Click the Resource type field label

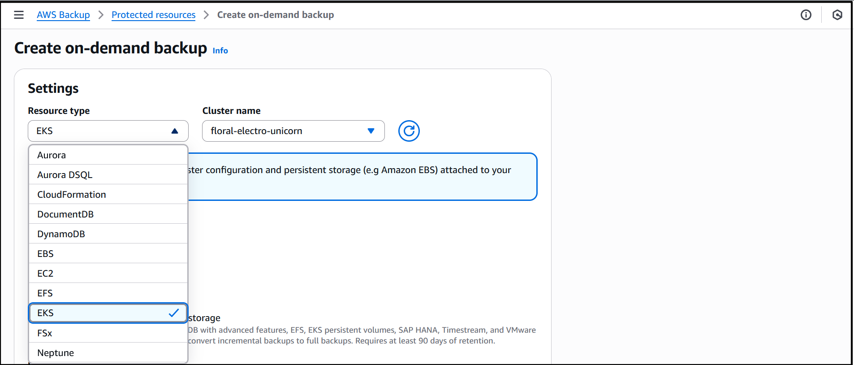click(59, 111)
